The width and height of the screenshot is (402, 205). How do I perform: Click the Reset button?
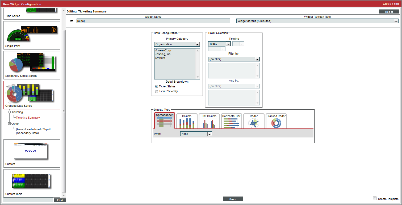pos(389,12)
